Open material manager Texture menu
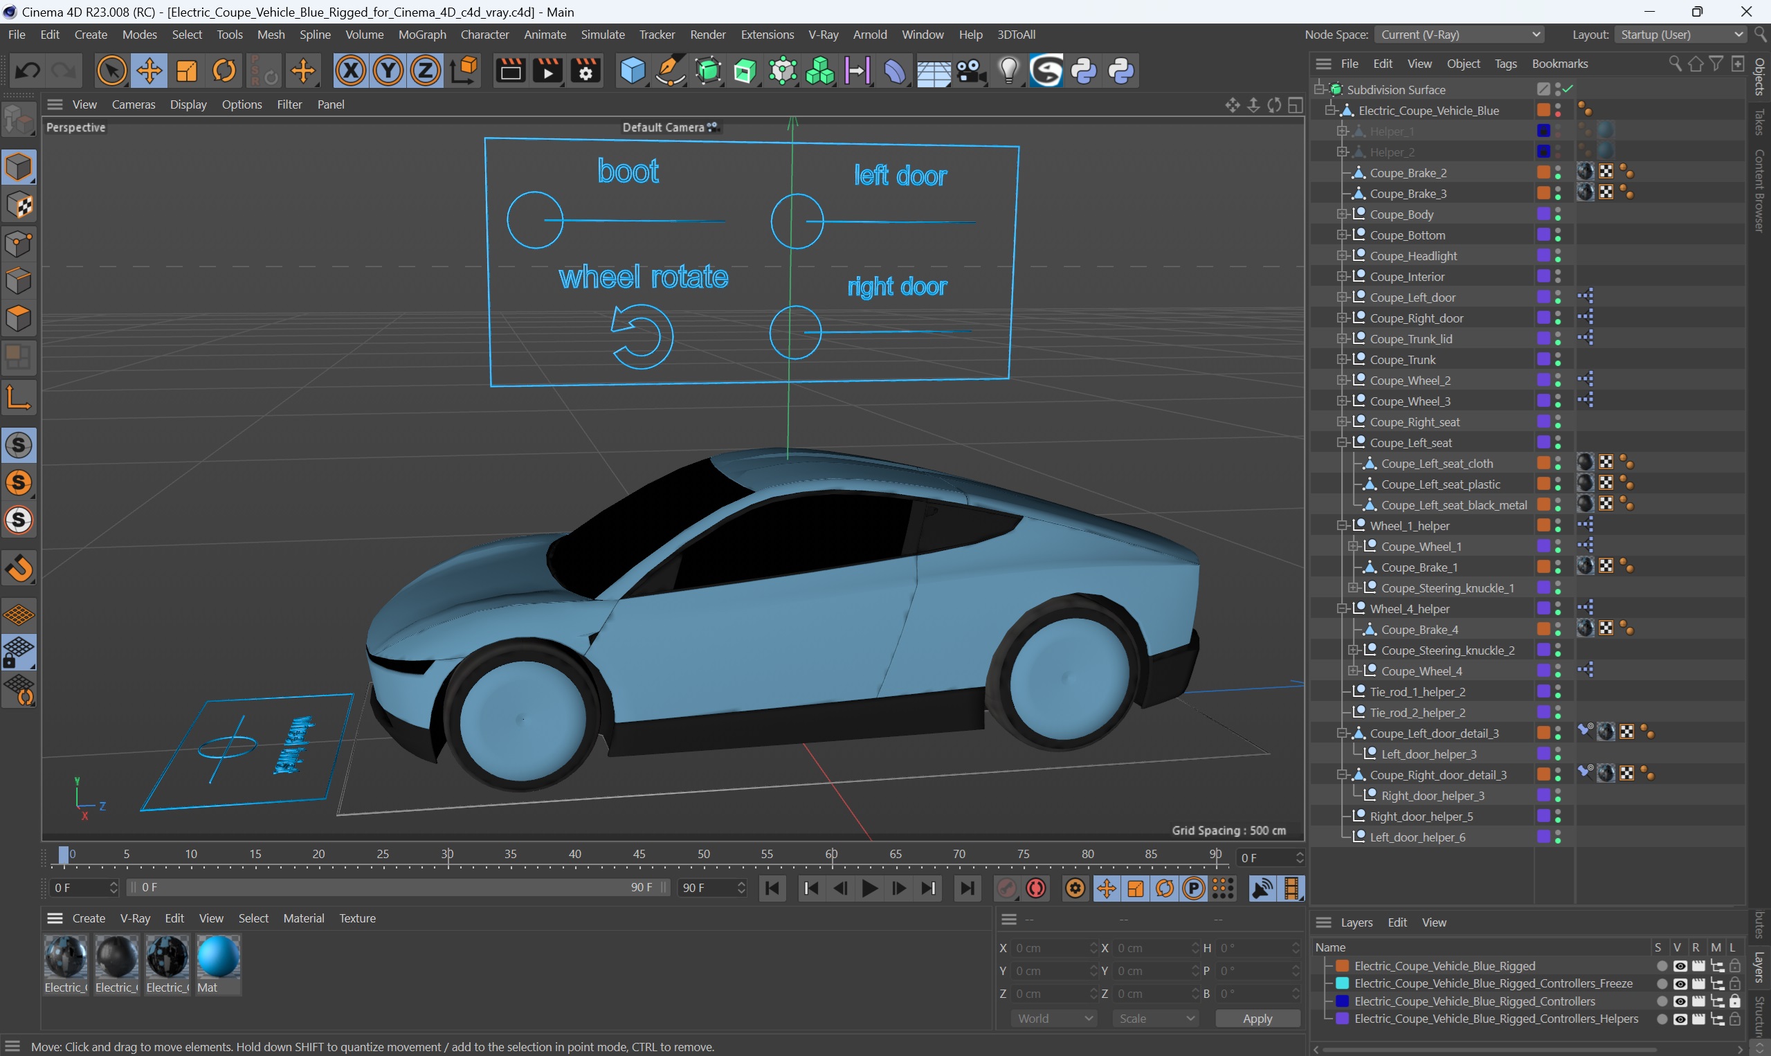The height and width of the screenshot is (1056, 1771). pos(357,919)
